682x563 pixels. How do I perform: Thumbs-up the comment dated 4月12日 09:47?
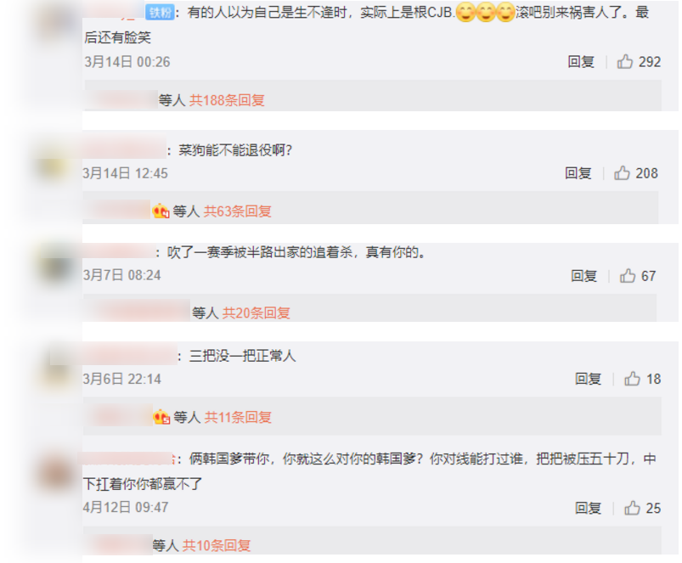coord(633,508)
